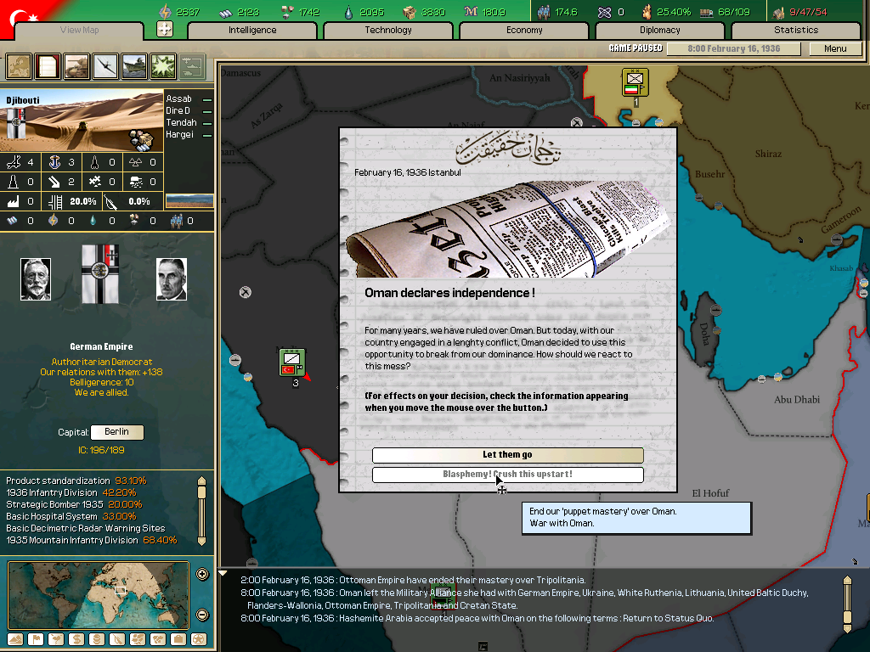
Task: Switch to resources map mode (coins icon)
Action: (98, 639)
